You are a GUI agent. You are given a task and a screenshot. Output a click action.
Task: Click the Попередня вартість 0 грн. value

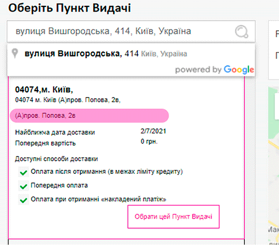pyautogui.click(x=149, y=142)
